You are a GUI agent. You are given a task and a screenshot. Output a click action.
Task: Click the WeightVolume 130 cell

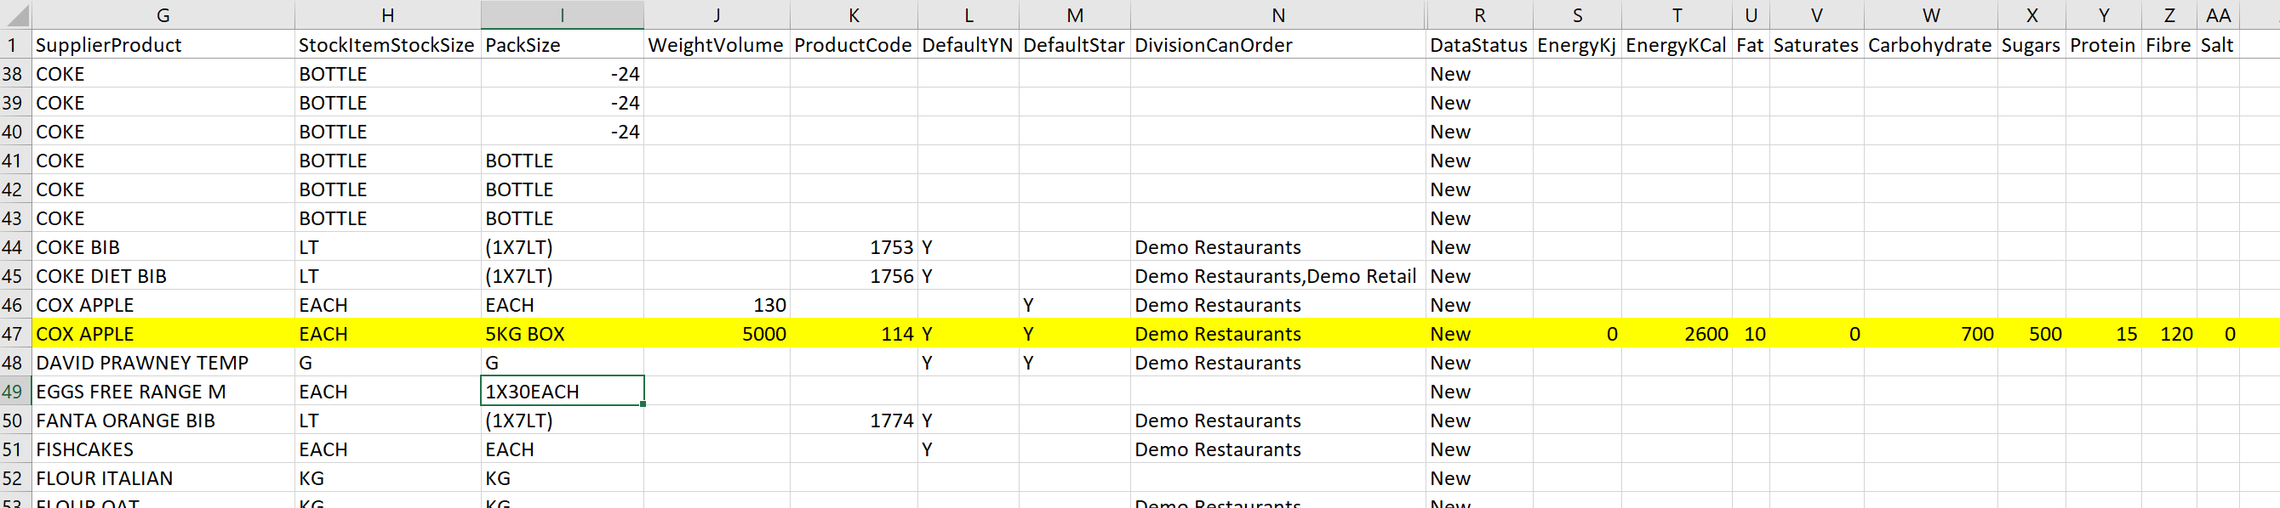716,305
